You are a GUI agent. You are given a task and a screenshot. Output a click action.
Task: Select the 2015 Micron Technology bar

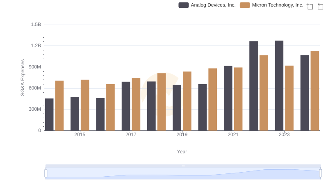pos(85,105)
